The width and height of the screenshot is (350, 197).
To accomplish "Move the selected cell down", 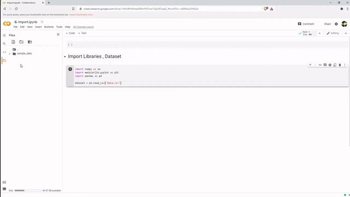I will [315, 65].
